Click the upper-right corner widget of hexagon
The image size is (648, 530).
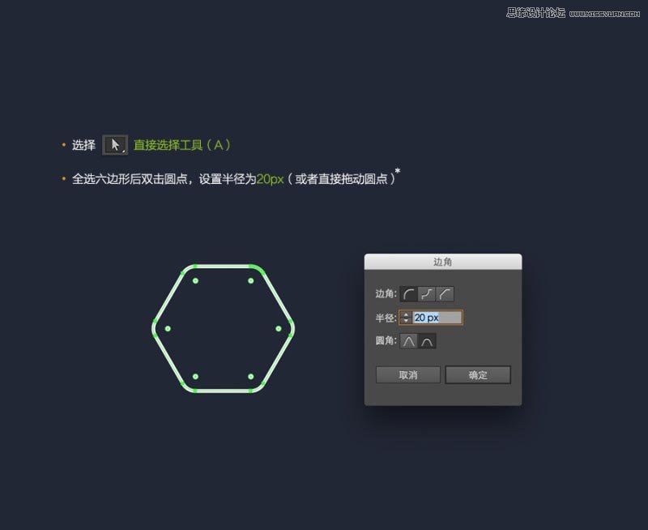tap(251, 280)
